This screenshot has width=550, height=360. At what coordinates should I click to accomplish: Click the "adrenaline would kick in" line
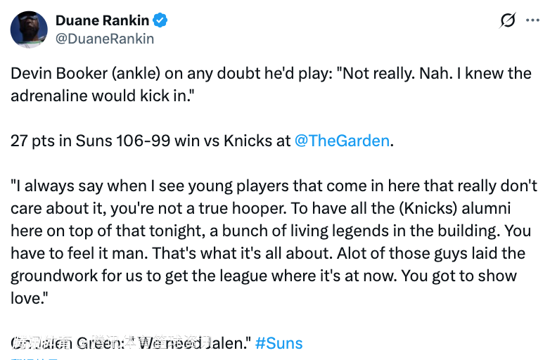tap(102, 96)
